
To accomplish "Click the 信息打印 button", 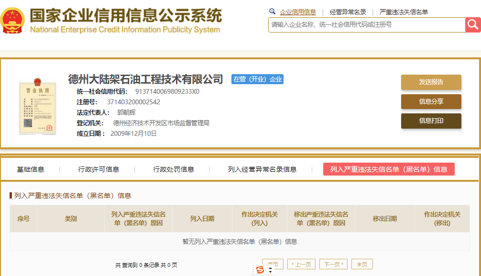I will point(431,121).
